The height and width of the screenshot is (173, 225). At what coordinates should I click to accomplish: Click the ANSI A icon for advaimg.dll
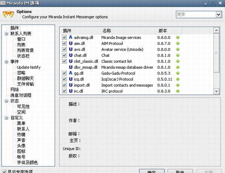click(x=70, y=37)
